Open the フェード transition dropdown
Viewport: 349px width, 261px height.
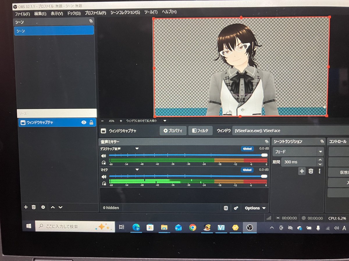tap(320, 151)
